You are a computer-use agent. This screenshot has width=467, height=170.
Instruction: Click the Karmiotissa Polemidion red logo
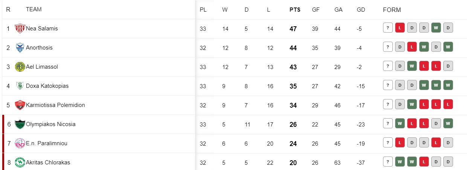(x=20, y=105)
